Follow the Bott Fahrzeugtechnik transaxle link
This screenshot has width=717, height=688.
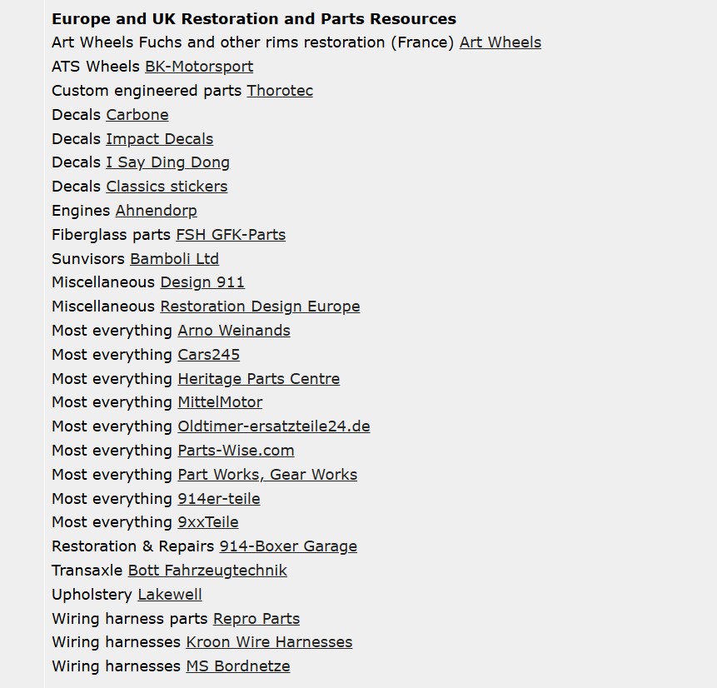tap(207, 571)
